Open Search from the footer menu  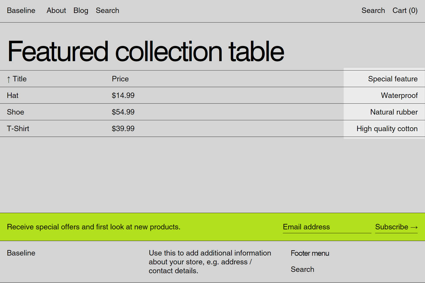302,269
